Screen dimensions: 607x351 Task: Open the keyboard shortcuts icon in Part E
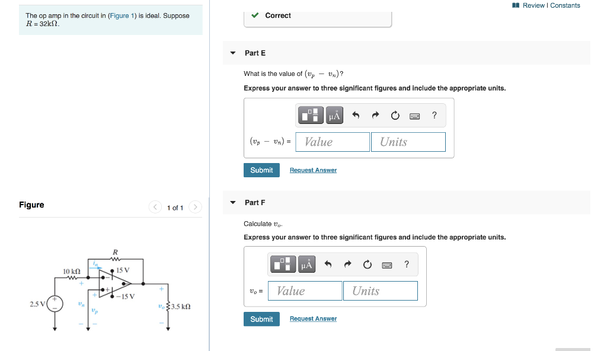coord(414,115)
